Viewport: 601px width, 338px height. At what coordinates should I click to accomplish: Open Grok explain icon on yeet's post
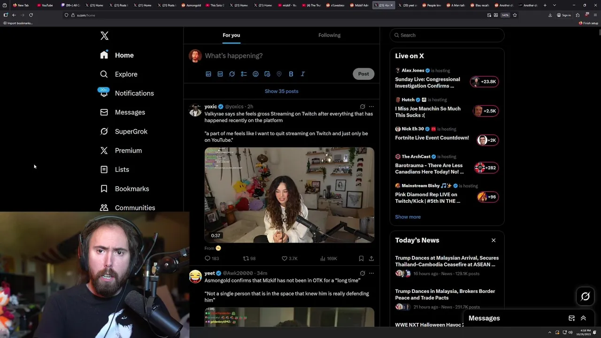[362, 273]
